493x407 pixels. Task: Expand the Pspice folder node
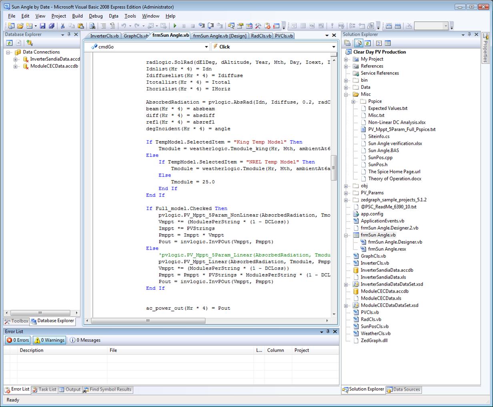pyautogui.click(x=353, y=102)
